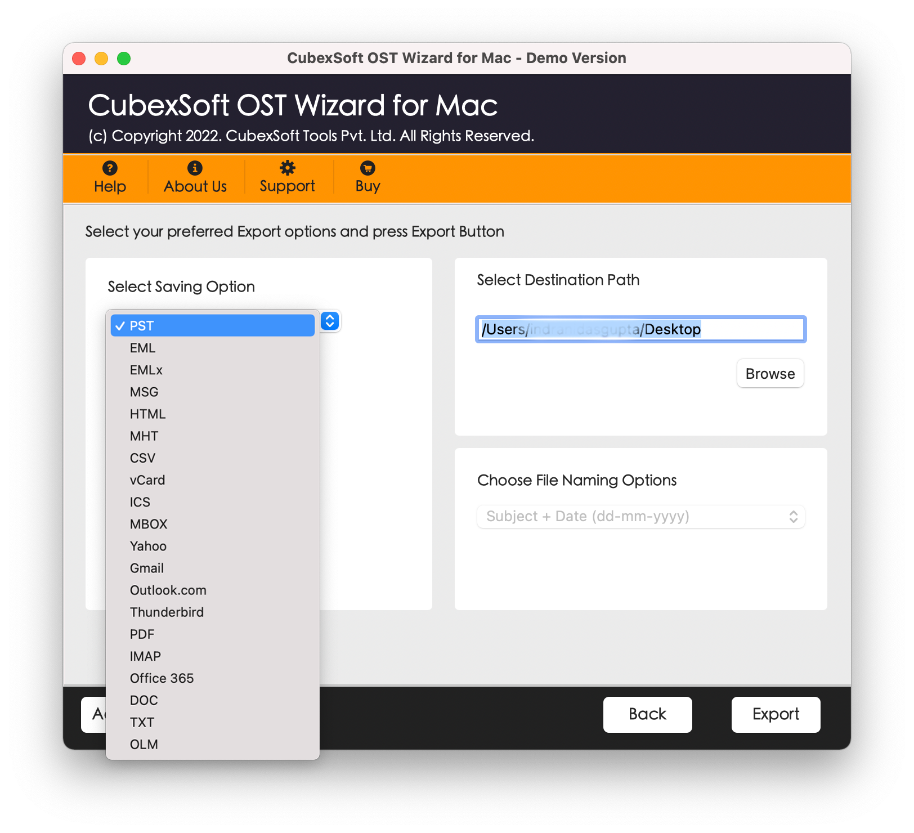Select PDF in the format list
This screenshot has width=914, height=833.
click(142, 634)
